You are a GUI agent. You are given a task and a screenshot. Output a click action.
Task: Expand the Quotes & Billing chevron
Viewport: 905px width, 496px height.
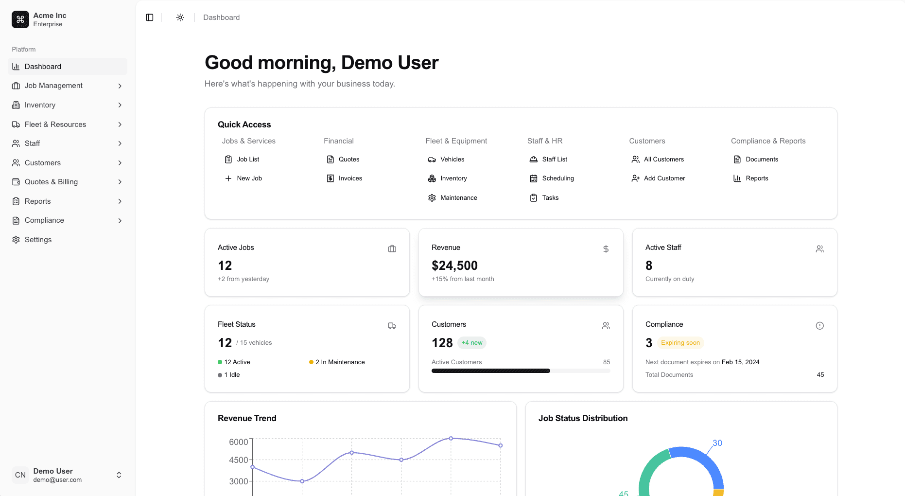(120, 182)
